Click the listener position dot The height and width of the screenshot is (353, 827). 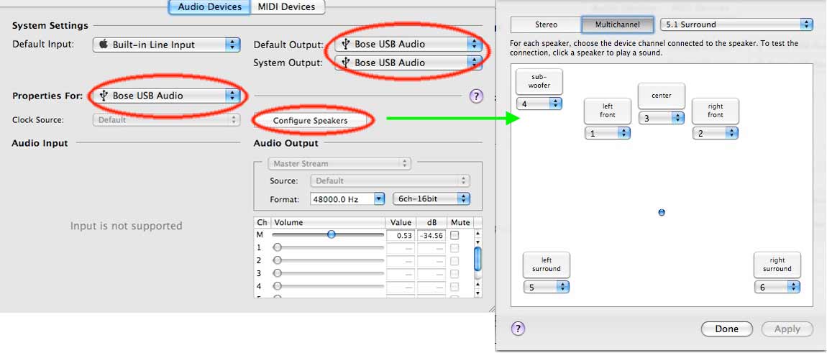[x=662, y=212]
